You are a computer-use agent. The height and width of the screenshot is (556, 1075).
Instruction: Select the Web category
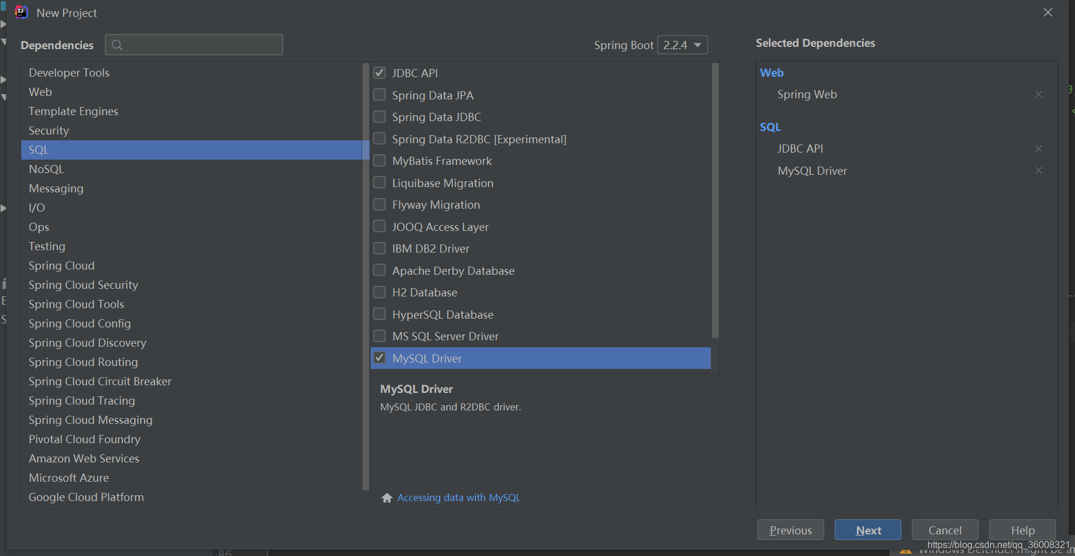(191, 92)
